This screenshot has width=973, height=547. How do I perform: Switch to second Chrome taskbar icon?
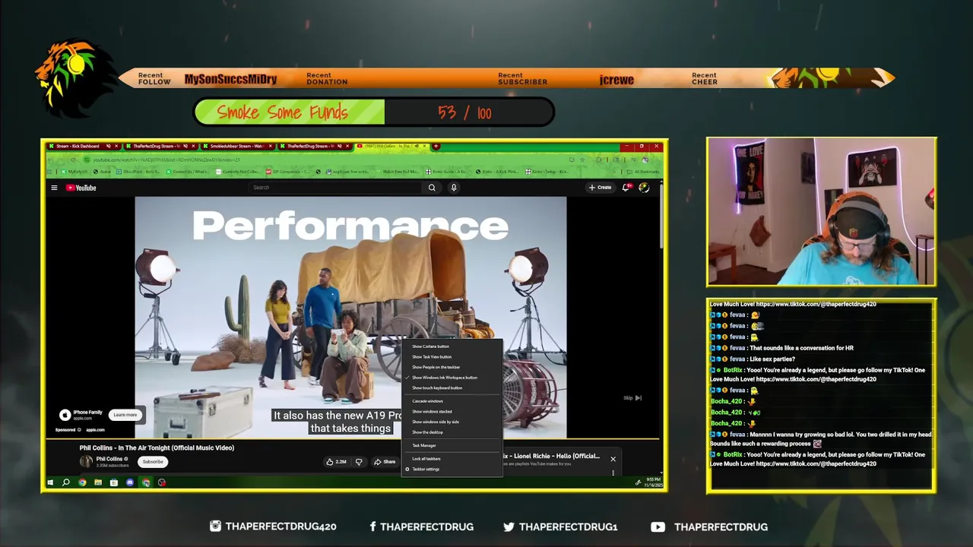(x=146, y=482)
